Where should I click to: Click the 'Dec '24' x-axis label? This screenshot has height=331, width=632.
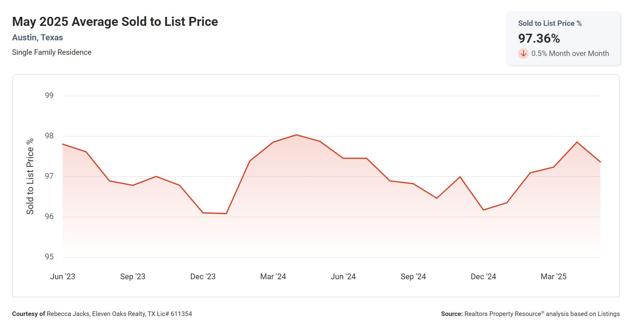pyautogui.click(x=483, y=277)
